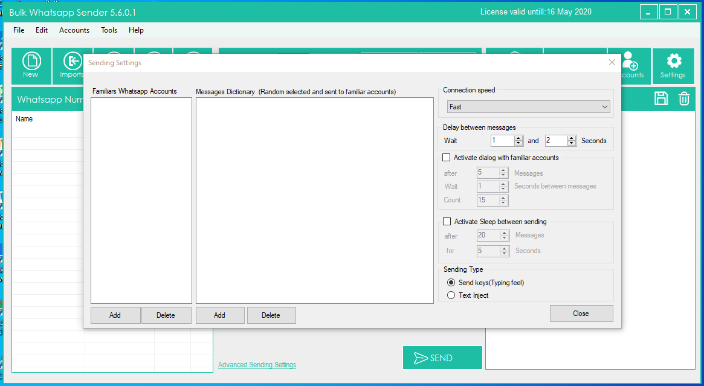
Task: Open the Connection speed dropdown
Action: pos(529,107)
